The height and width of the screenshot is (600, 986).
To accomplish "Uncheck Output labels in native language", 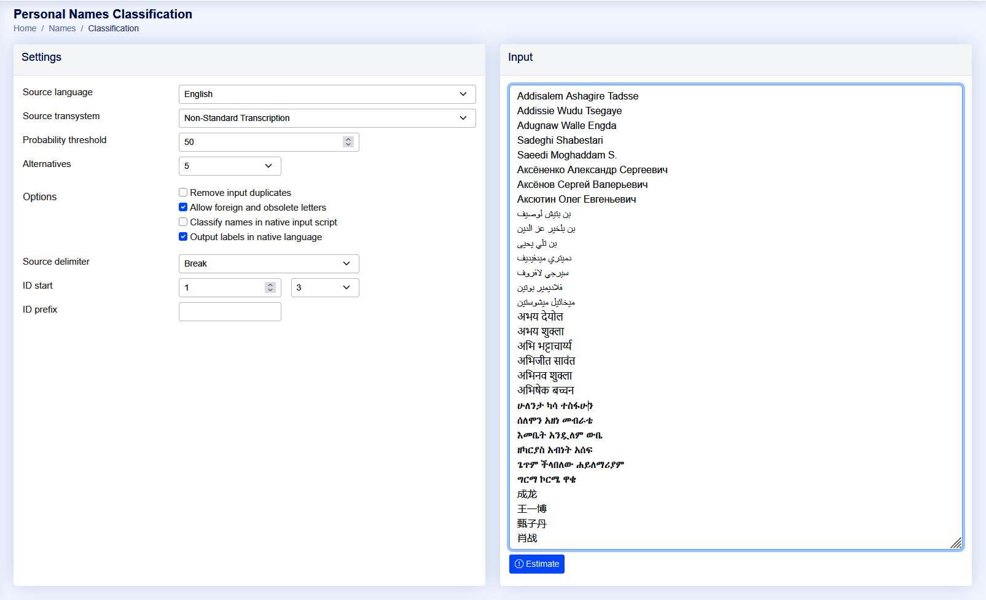I will tap(183, 237).
